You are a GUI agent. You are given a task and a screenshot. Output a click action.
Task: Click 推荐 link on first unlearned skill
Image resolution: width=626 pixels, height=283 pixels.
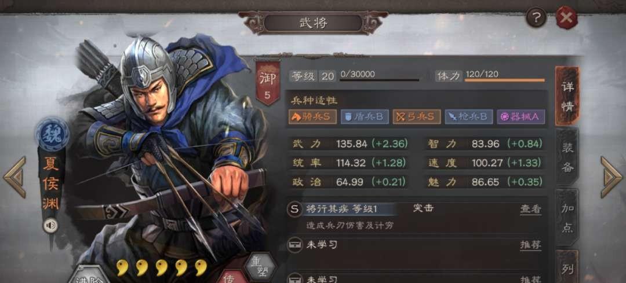pos(530,245)
